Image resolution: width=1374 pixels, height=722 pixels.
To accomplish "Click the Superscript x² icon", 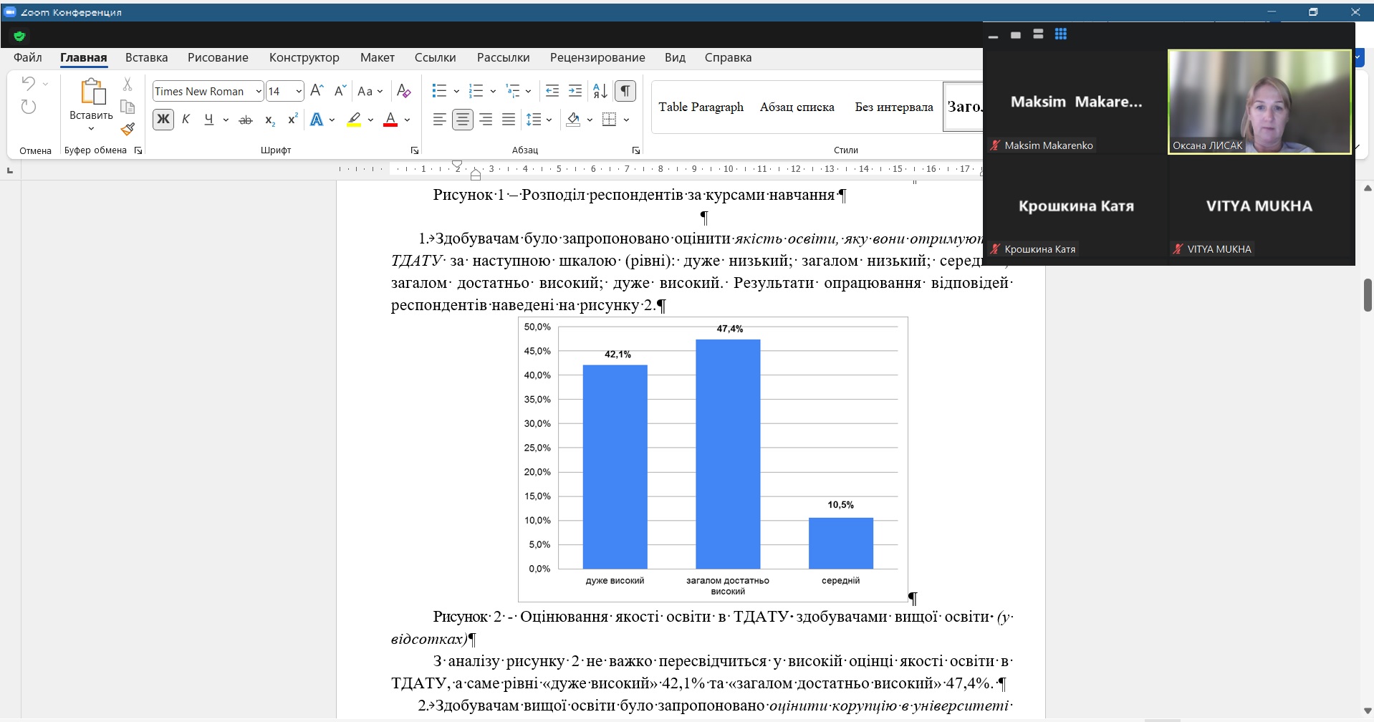I will (x=292, y=120).
